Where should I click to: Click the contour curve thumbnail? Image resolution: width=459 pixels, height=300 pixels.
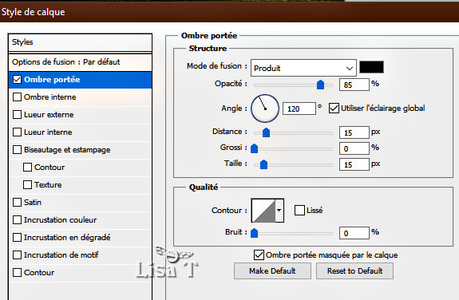click(x=263, y=210)
